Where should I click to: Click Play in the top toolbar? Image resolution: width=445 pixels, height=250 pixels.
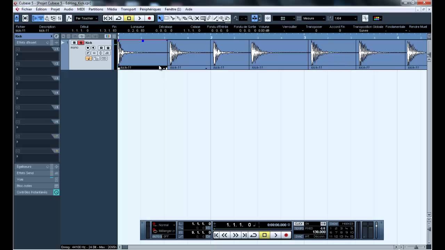139,18
